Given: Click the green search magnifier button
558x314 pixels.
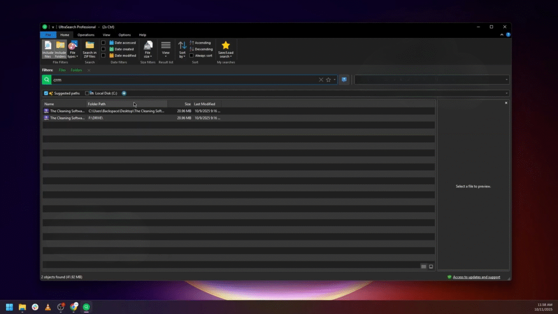Looking at the screenshot, I should click(x=47, y=80).
